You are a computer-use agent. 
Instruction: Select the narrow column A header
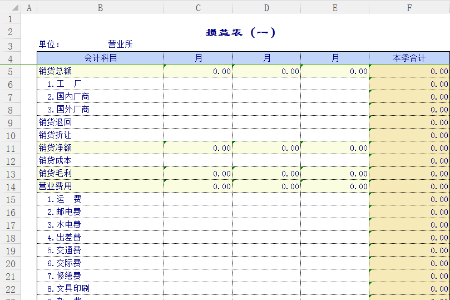pyautogui.click(x=29, y=7)
